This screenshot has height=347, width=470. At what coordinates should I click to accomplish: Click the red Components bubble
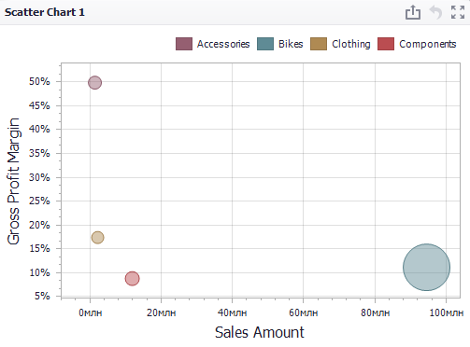[x=132, y=278]
